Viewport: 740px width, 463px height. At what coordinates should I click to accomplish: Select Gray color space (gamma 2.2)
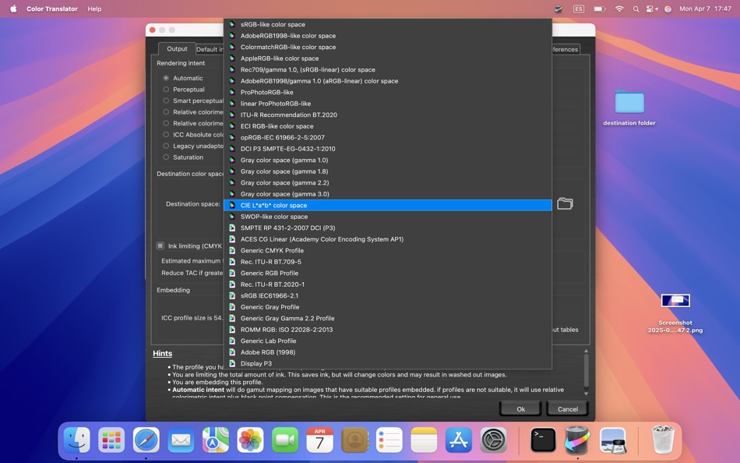point(387,182)
